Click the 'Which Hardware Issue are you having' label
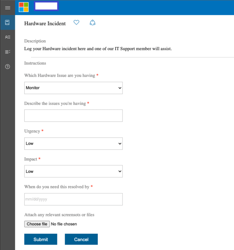The image size is (234, 250). click(60, 75)
